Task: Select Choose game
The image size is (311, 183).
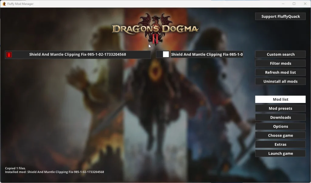Action: click(280, 135)
